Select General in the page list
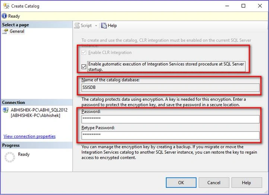This screenshot has height=195, width=269. coord(17,31)
